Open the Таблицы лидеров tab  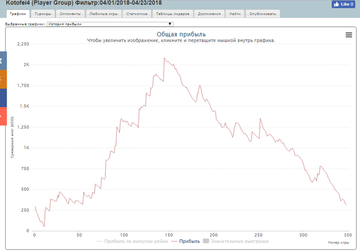[x=173, y=14]
